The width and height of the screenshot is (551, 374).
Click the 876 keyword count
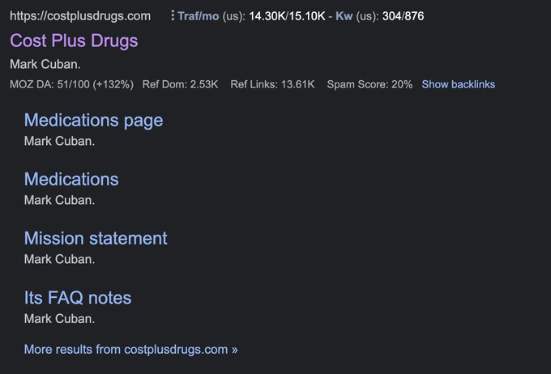(414, 16)
